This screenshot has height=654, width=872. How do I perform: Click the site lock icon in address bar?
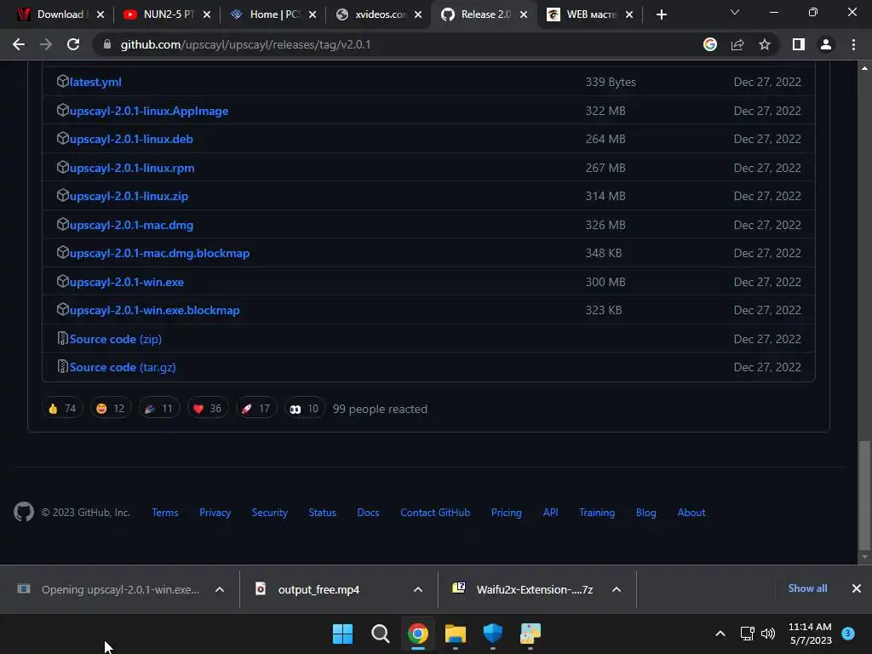pyautogui.click(x=107, y=44)
